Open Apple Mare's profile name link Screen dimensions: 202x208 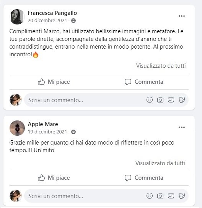[x=43, y=124]
